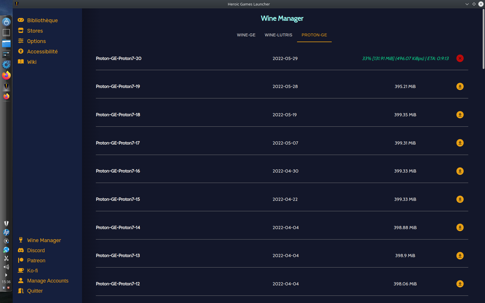This screenshot has height=303, width=485.
Task: Click the 399.31 MiB size value
Action: [405, 143]
